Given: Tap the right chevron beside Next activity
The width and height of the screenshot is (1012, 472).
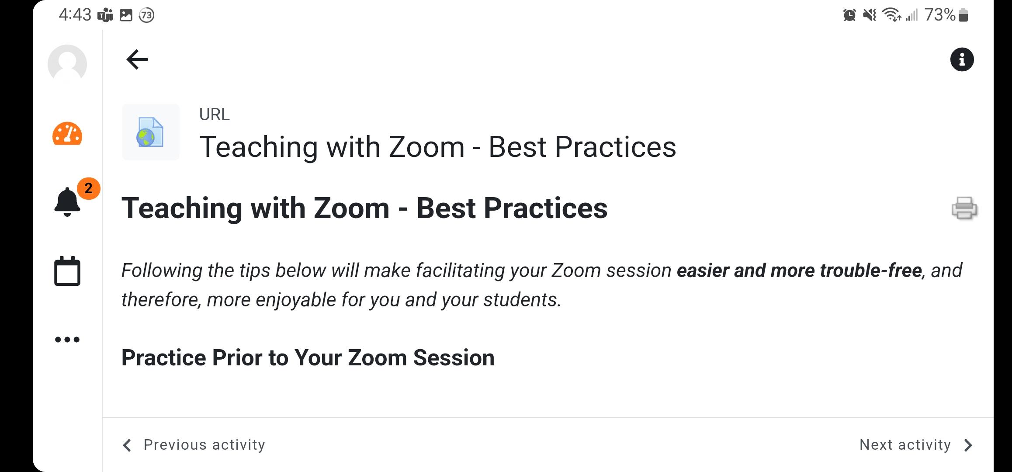Looking at the screenshot, I should [x=968, y=445].
